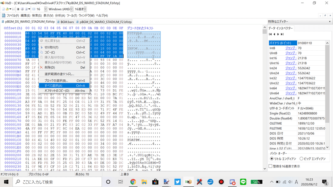Open the red record-button app on taskbar
This screenshot has height=187, width=333.
221,182
